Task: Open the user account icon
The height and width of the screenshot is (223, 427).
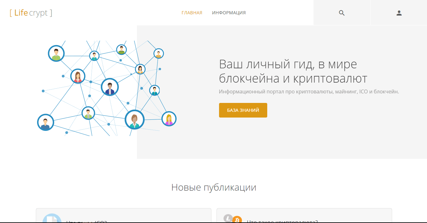Action: (399, 13)
